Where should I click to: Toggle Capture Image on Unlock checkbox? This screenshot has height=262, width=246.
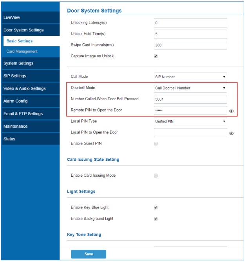[x=156, y=56]
